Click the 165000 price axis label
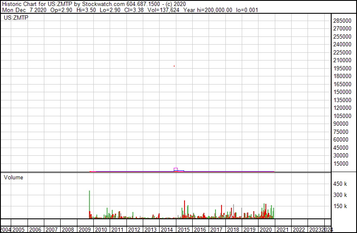The image size is (357, 233). 342,84
